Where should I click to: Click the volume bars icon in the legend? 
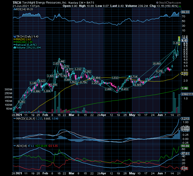pyautogui.click(x=15, y=47)
